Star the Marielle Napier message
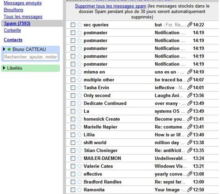Screen dimensions: 220x194 pyautogui.click(x=79, y=127)
